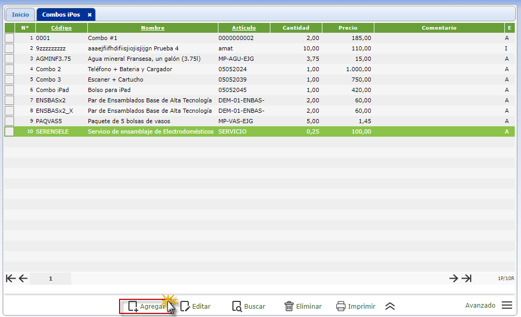Click the Imprimir printer icon
521x317 pixels.
341,306
